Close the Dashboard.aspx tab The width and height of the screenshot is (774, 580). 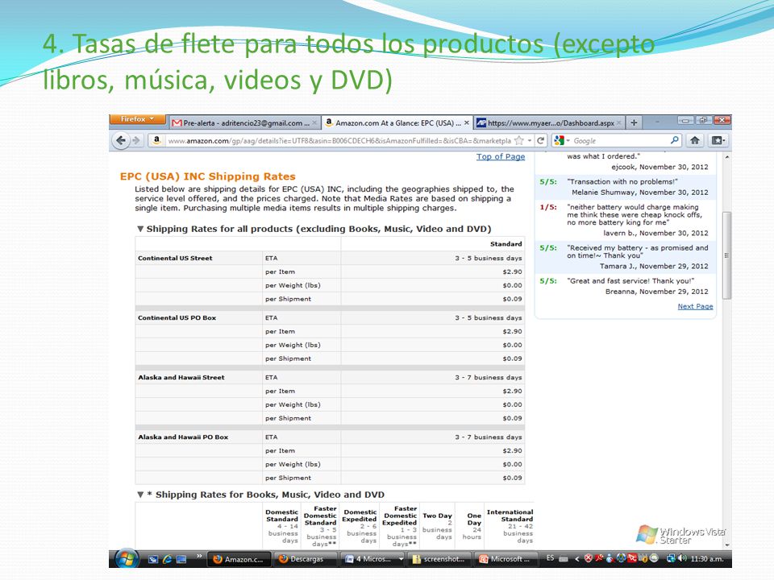click(x=619, y=122)
